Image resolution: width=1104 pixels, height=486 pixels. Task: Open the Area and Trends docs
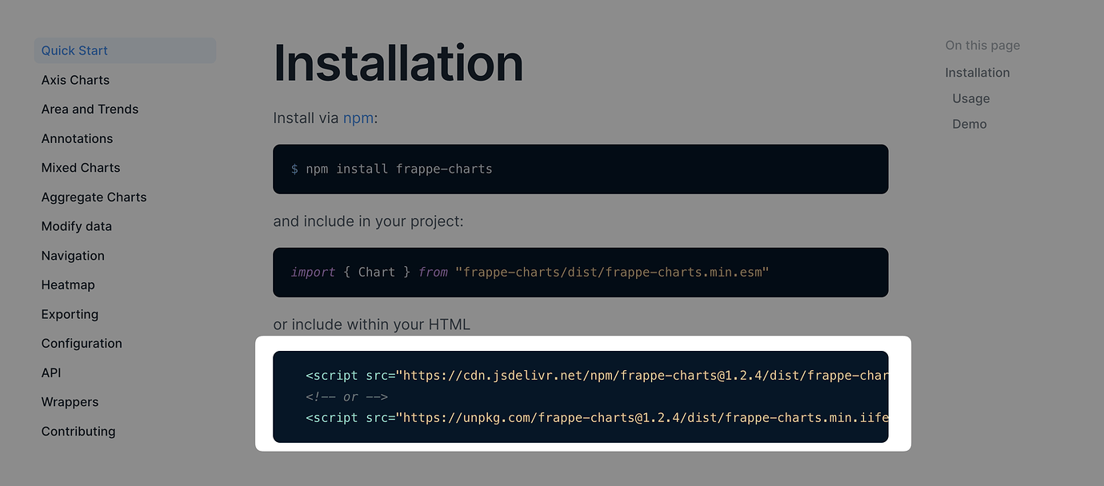pyautogui.click(x=90, y=109)
